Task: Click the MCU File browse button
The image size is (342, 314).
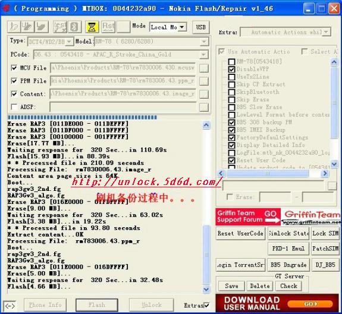Action: 204,68
